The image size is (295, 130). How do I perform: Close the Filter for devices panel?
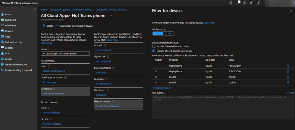point(291,11)
